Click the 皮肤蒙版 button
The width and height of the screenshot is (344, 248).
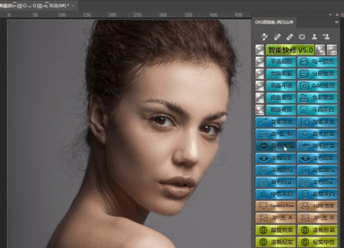[281, 98]
